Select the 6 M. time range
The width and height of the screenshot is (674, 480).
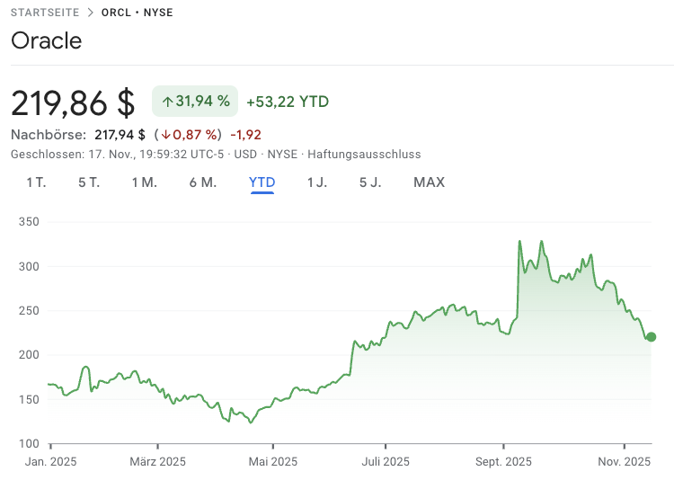tap(203, 182)
